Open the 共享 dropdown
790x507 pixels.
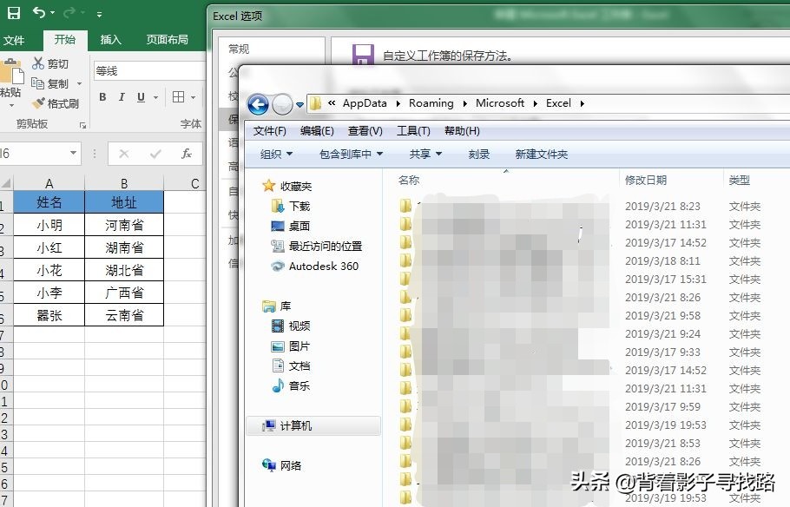(x=425, y=155)
